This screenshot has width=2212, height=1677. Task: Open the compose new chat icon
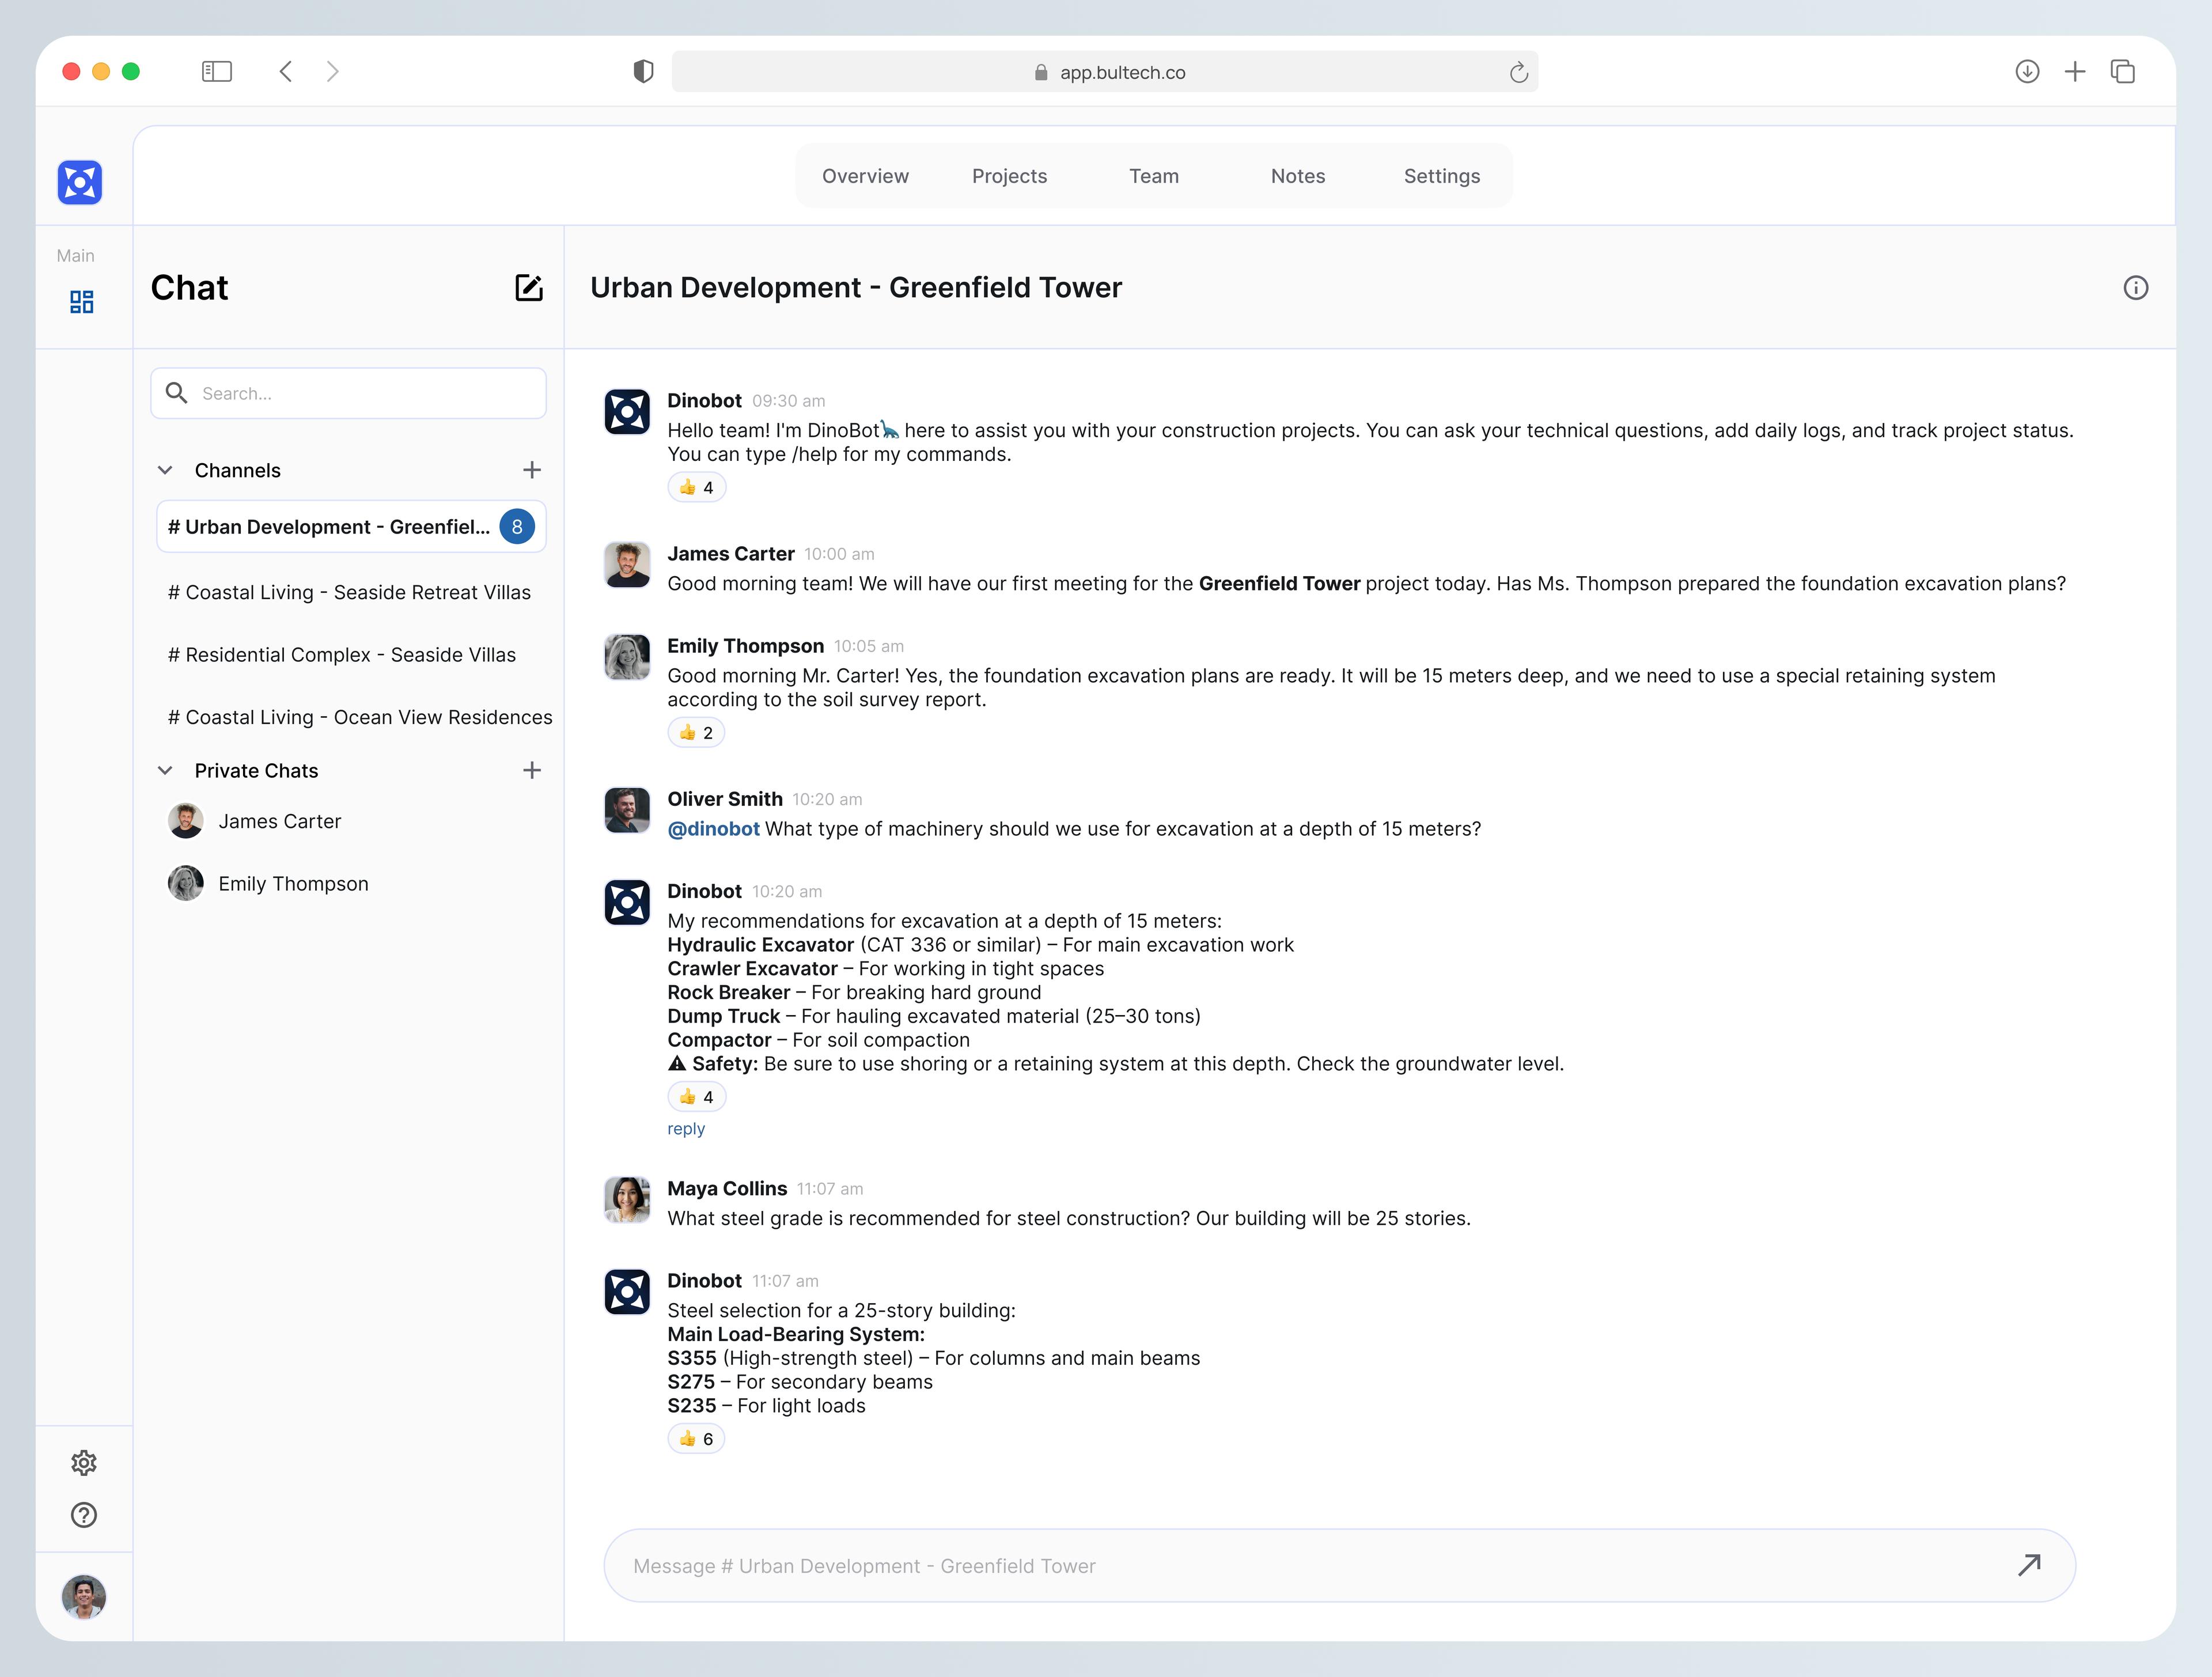529,287
